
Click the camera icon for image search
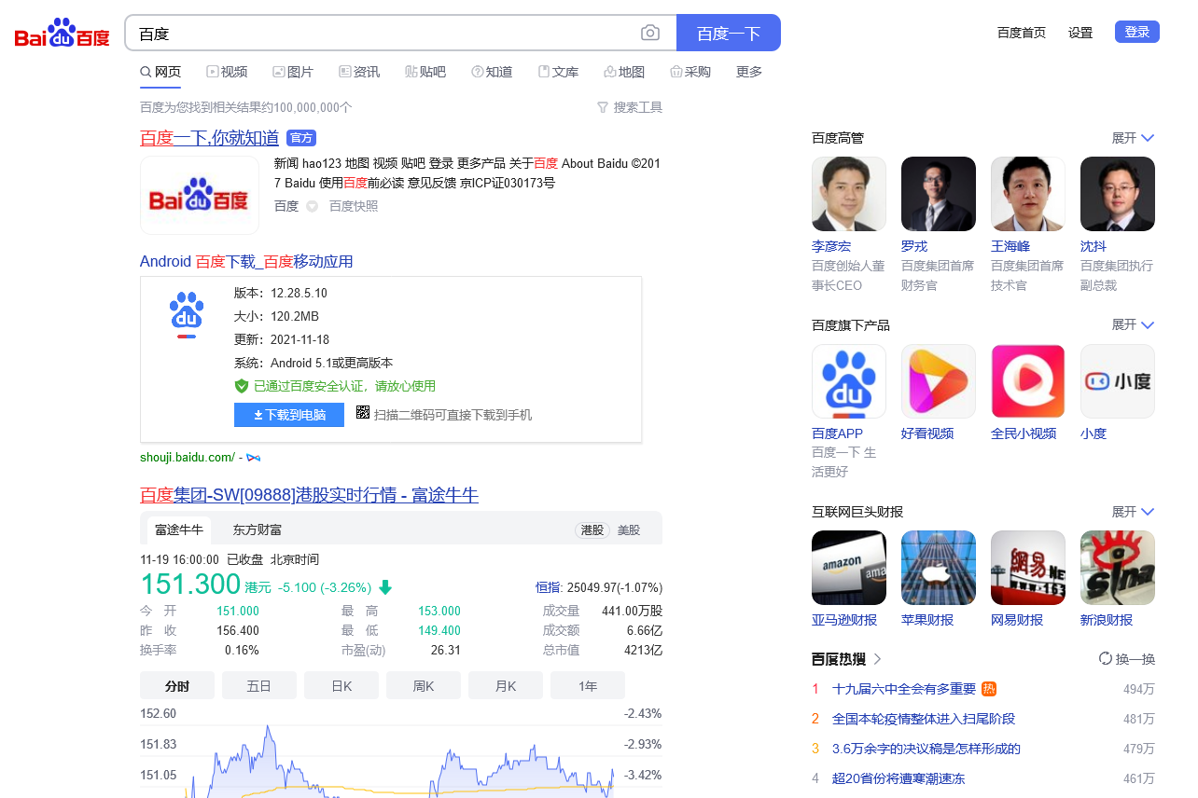pyautogui.click(x=650, y=32)
